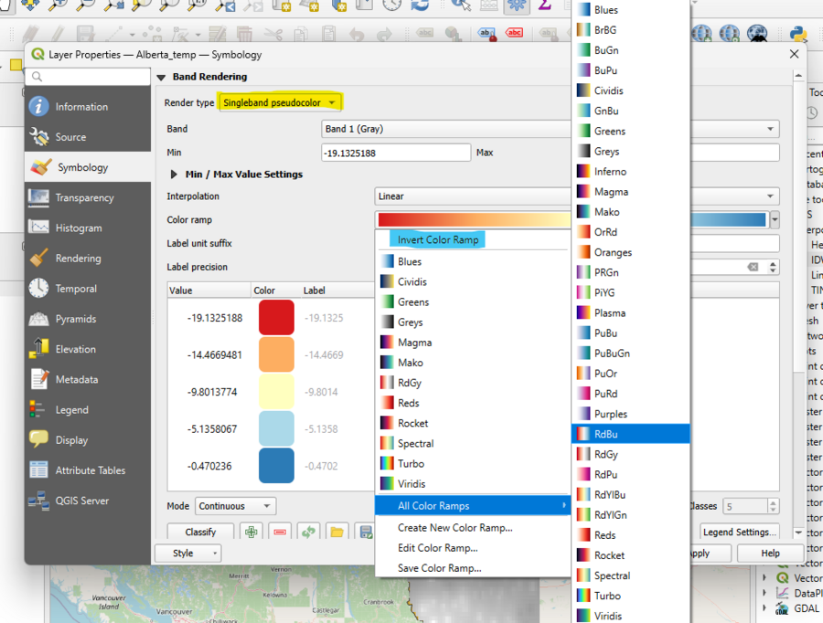Open Legend Settings
The height and width of the screenshot is (623, 823).
click(x=739, y=532)
